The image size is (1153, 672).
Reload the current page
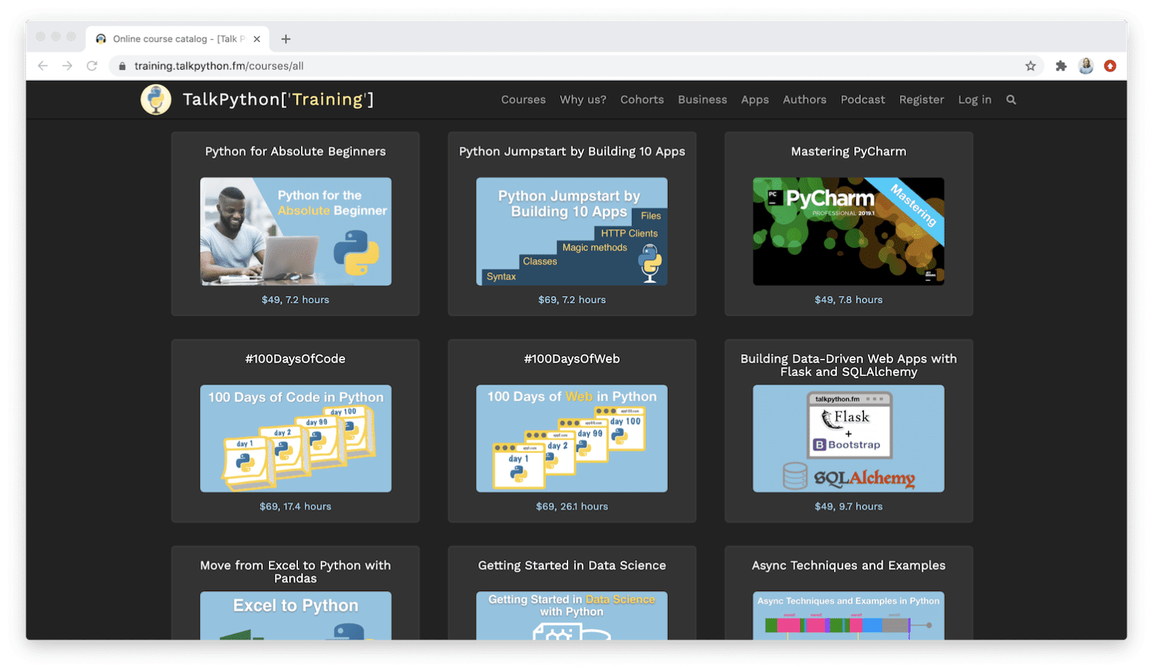click(92, 65)
